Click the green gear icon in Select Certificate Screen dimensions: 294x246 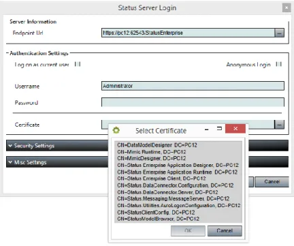(116, 130)
